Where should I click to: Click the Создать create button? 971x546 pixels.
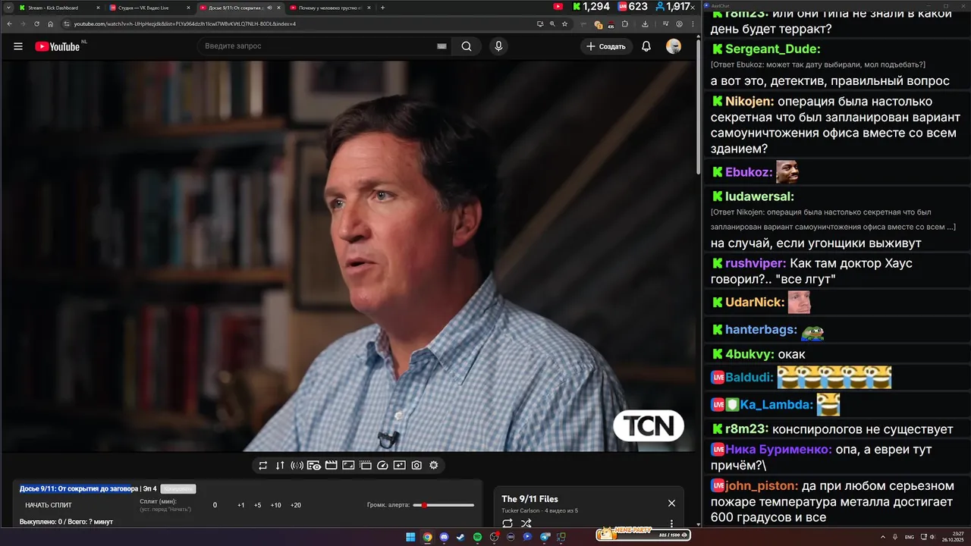click(606, 46)
